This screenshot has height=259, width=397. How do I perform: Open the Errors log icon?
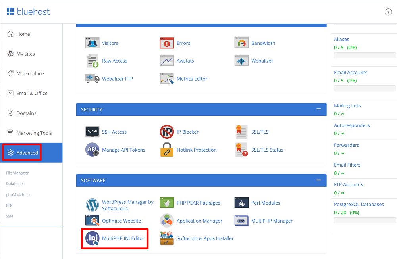(167, 43)
